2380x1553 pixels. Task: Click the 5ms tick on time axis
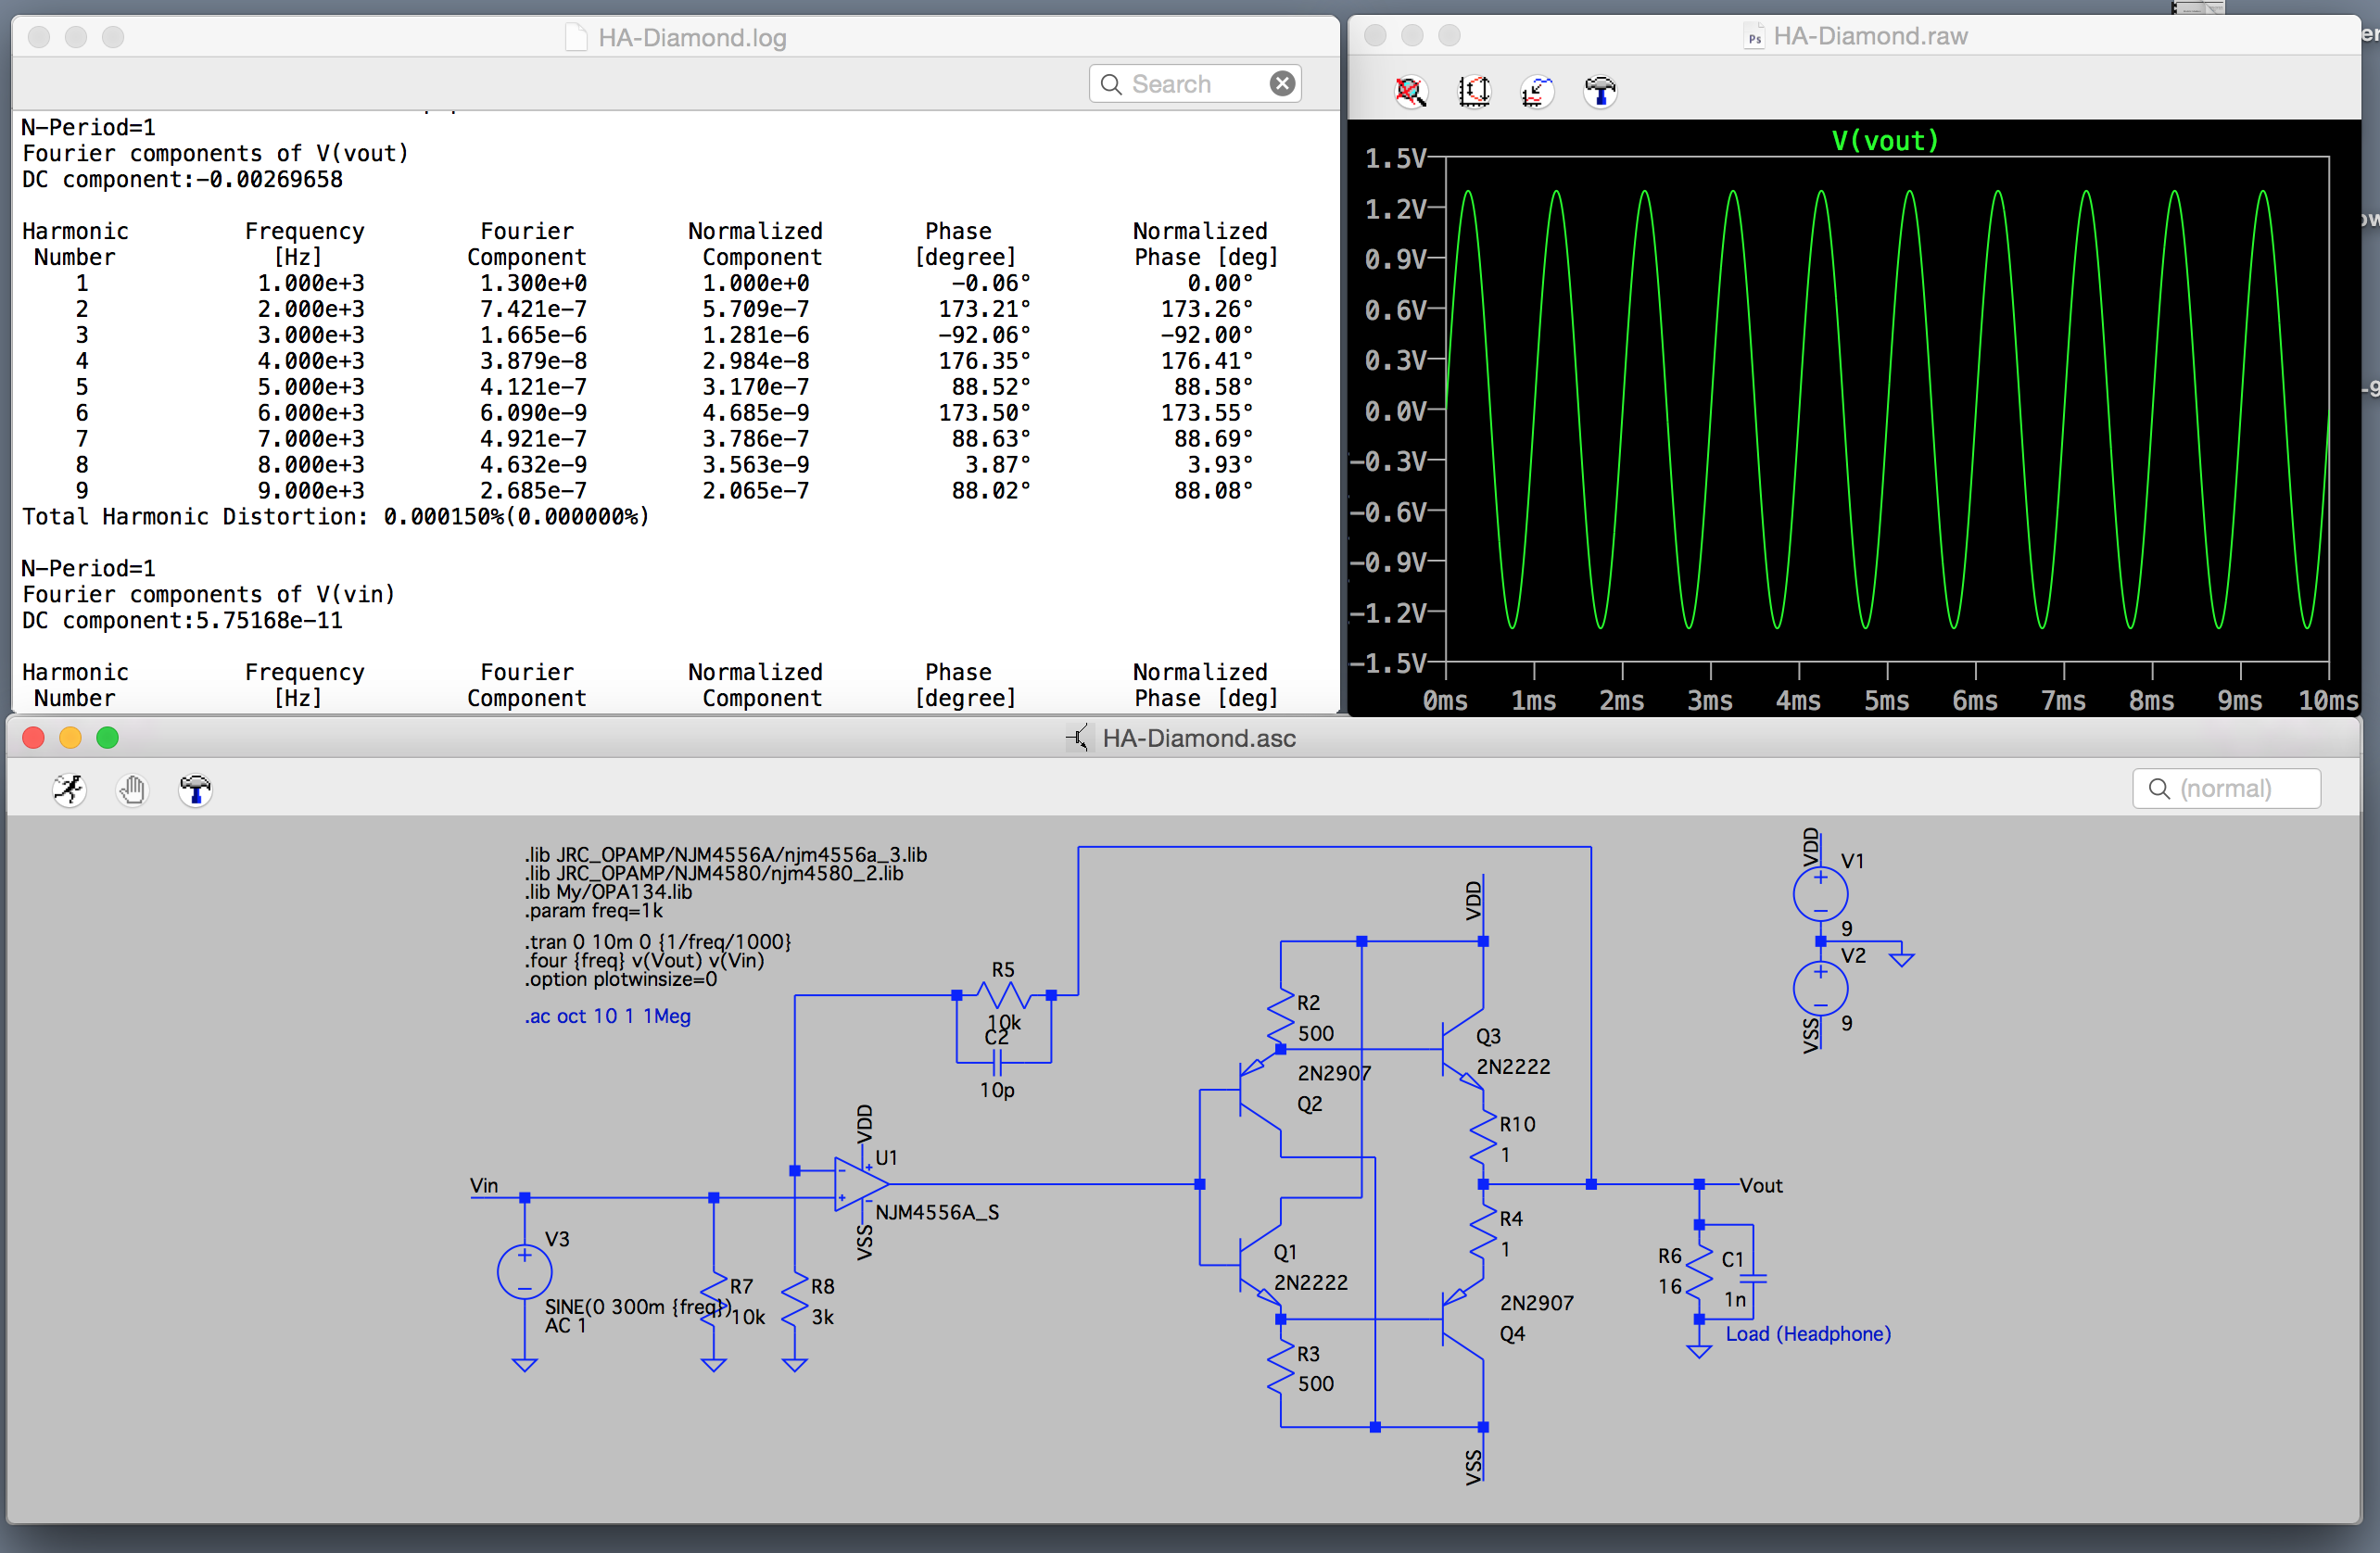pyautogui.click(x=1886, y=700)
